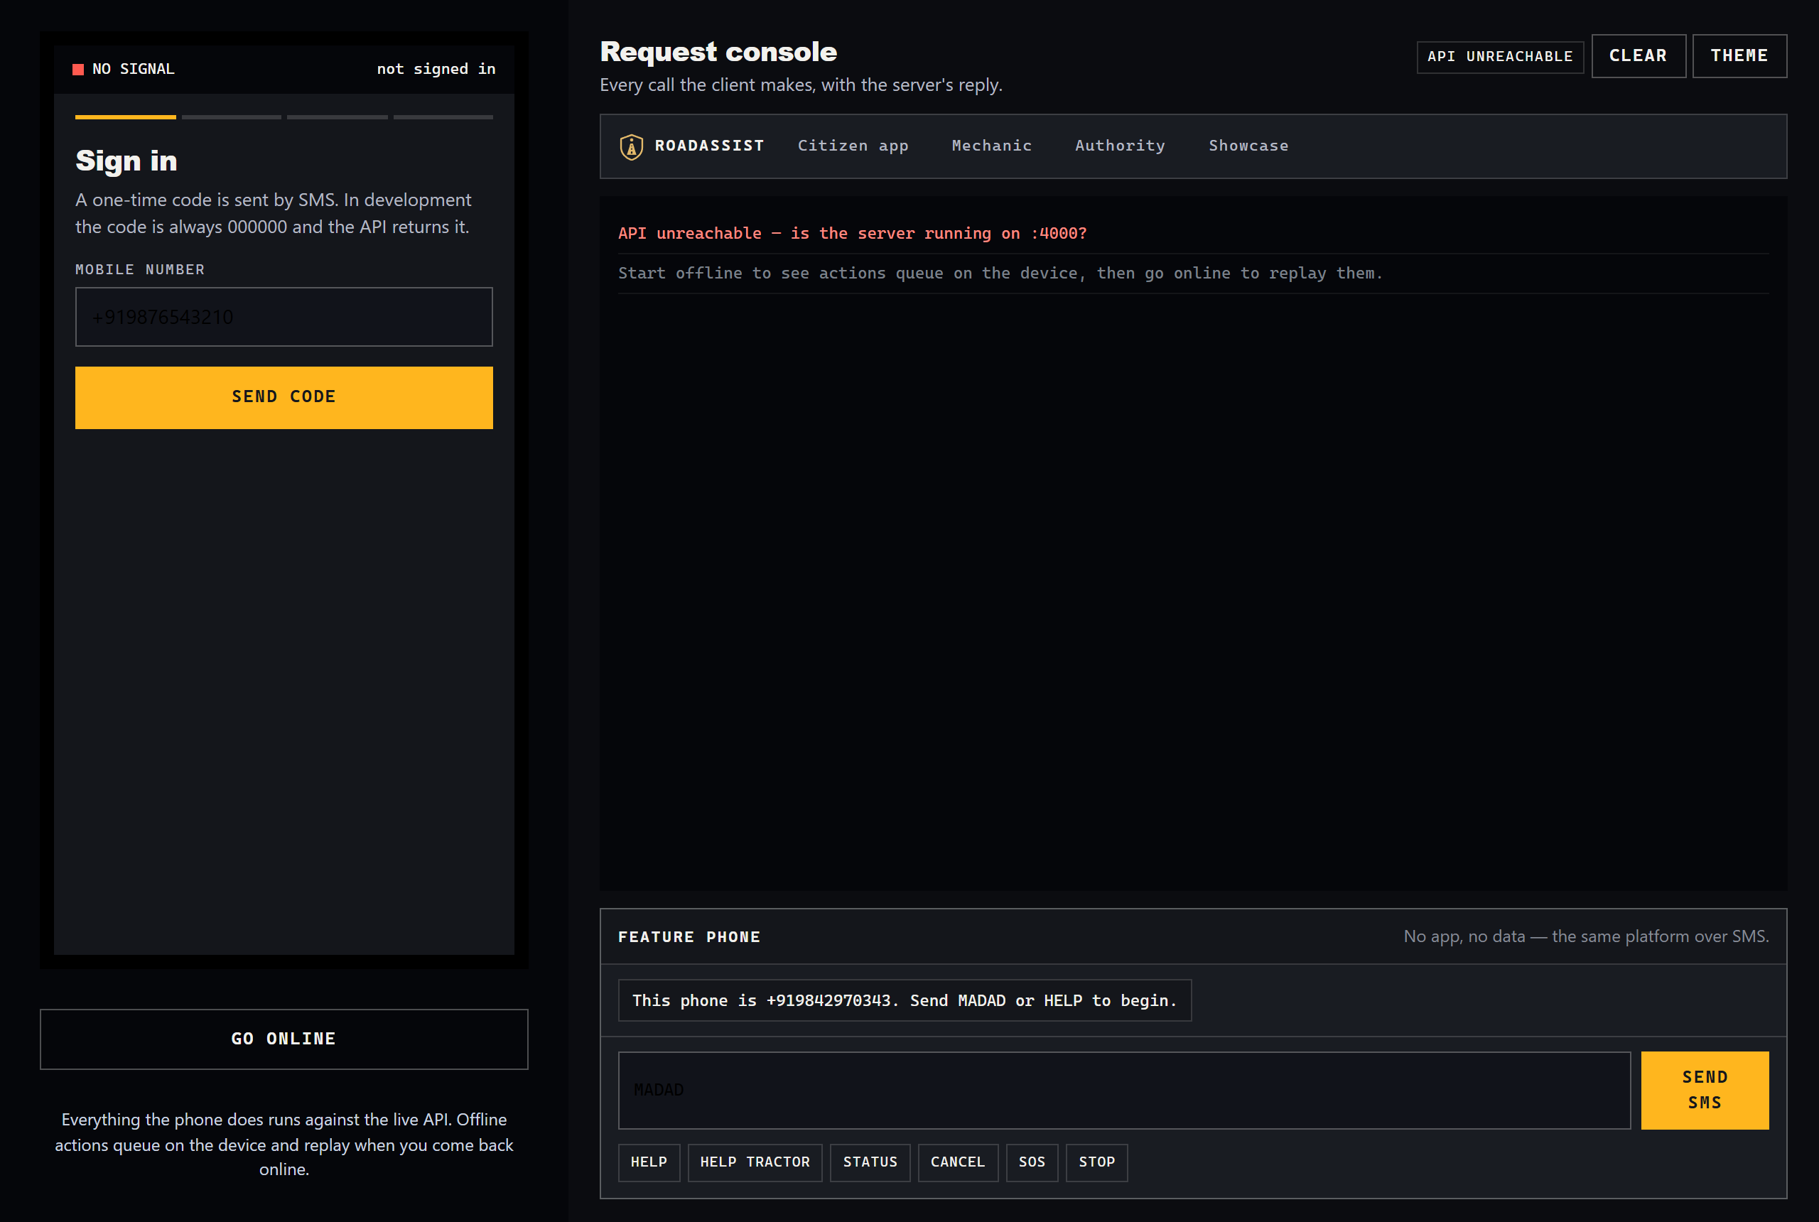Open the Mechanic tab
This screenshot has width=1819, height=1222.
991,146
